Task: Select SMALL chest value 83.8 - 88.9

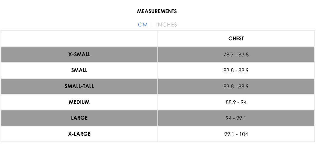Action: [x=236, y=70]
